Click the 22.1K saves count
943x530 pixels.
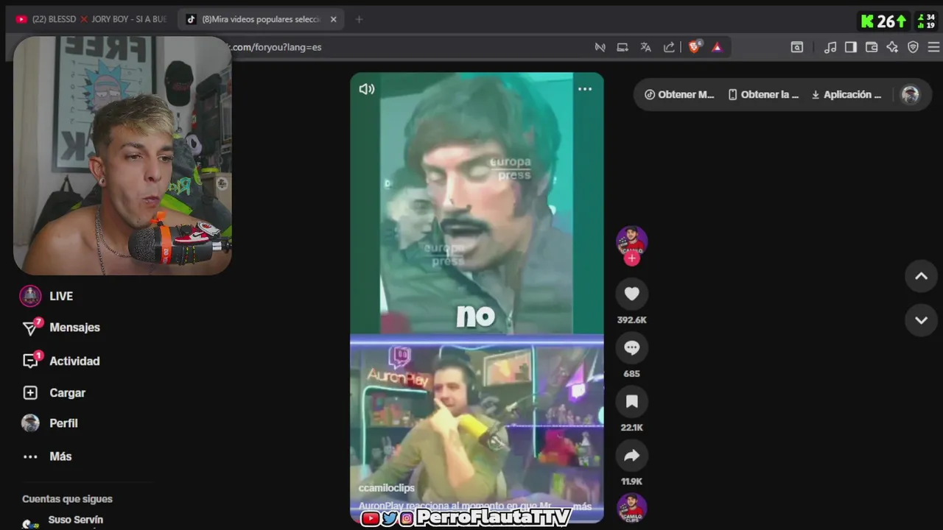[632, 428]
